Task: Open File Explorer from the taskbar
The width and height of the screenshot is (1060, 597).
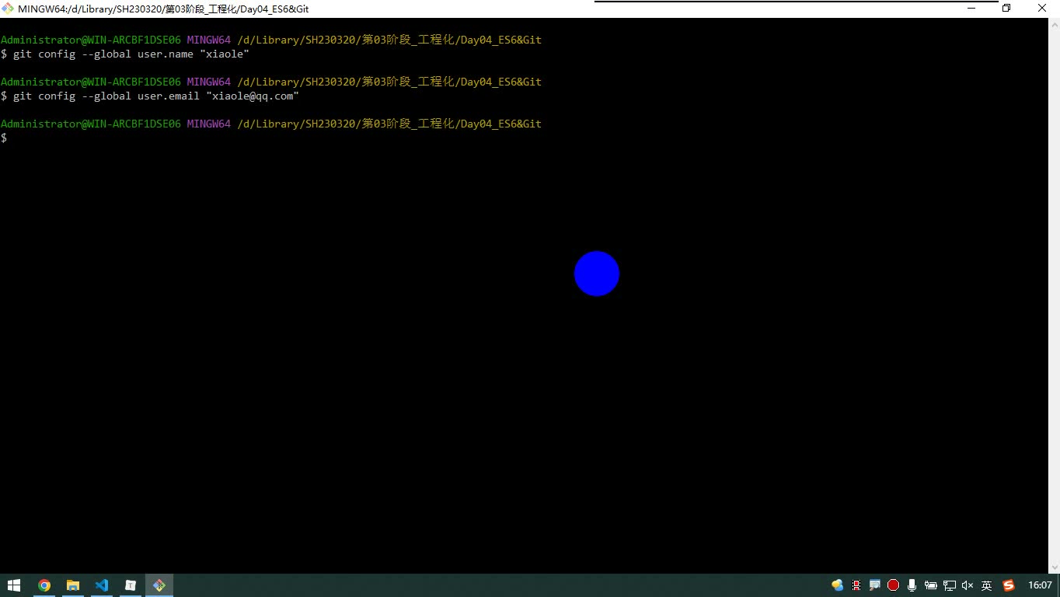Action: tap(73, 585)
